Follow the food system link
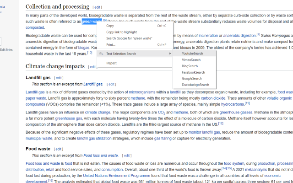 pyautogui.click(x=234, y=163)
